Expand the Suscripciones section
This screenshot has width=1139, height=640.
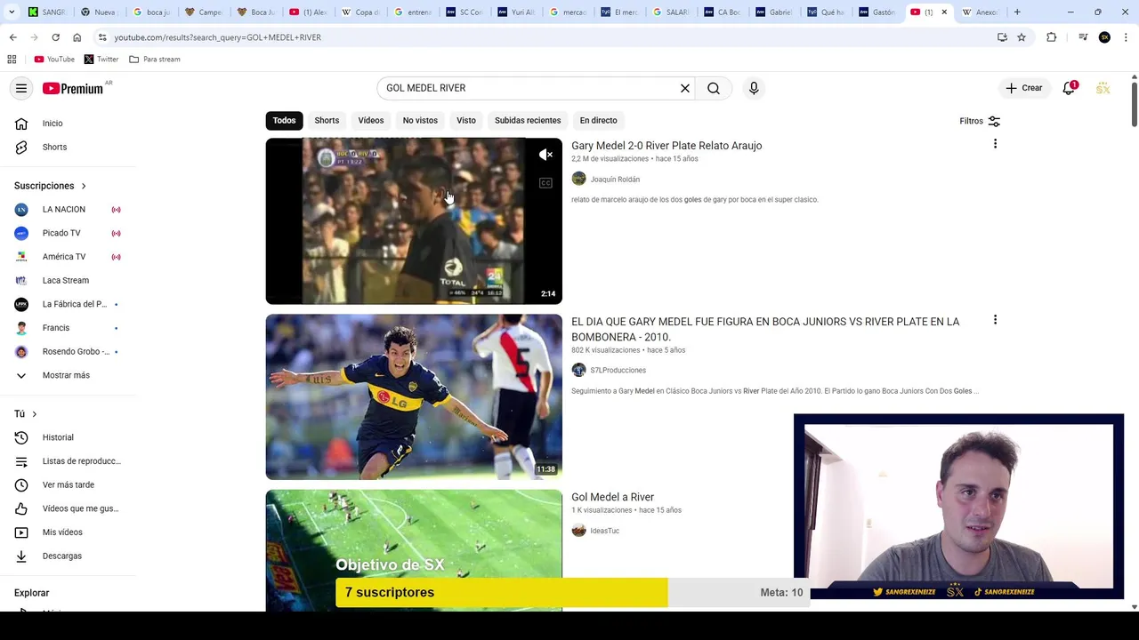click(x=50, y=186)
